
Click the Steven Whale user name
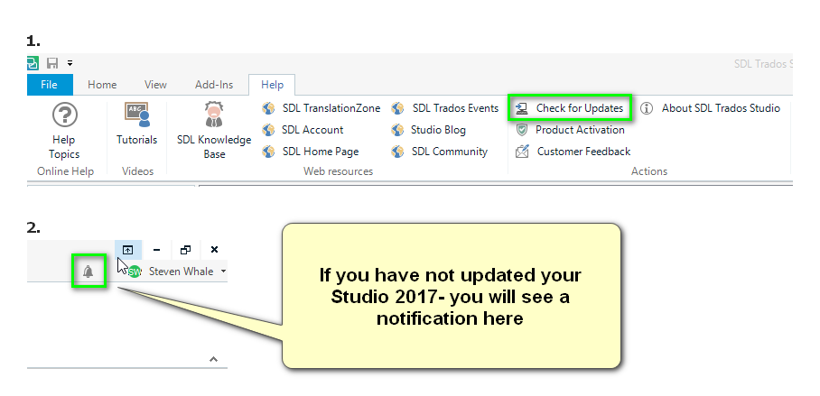click(x=181, y=272)
